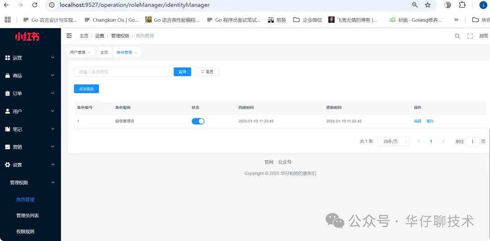The image size is (490, 241).
Task: Click 主页 in the breadcrumb
Action: pyautogui.click(x=84, y=36)
